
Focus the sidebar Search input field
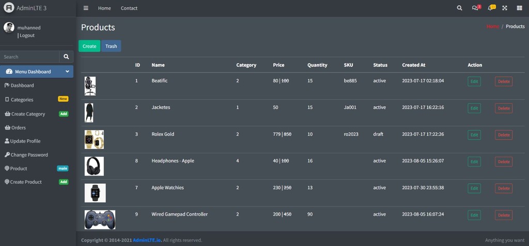[29, 57]
